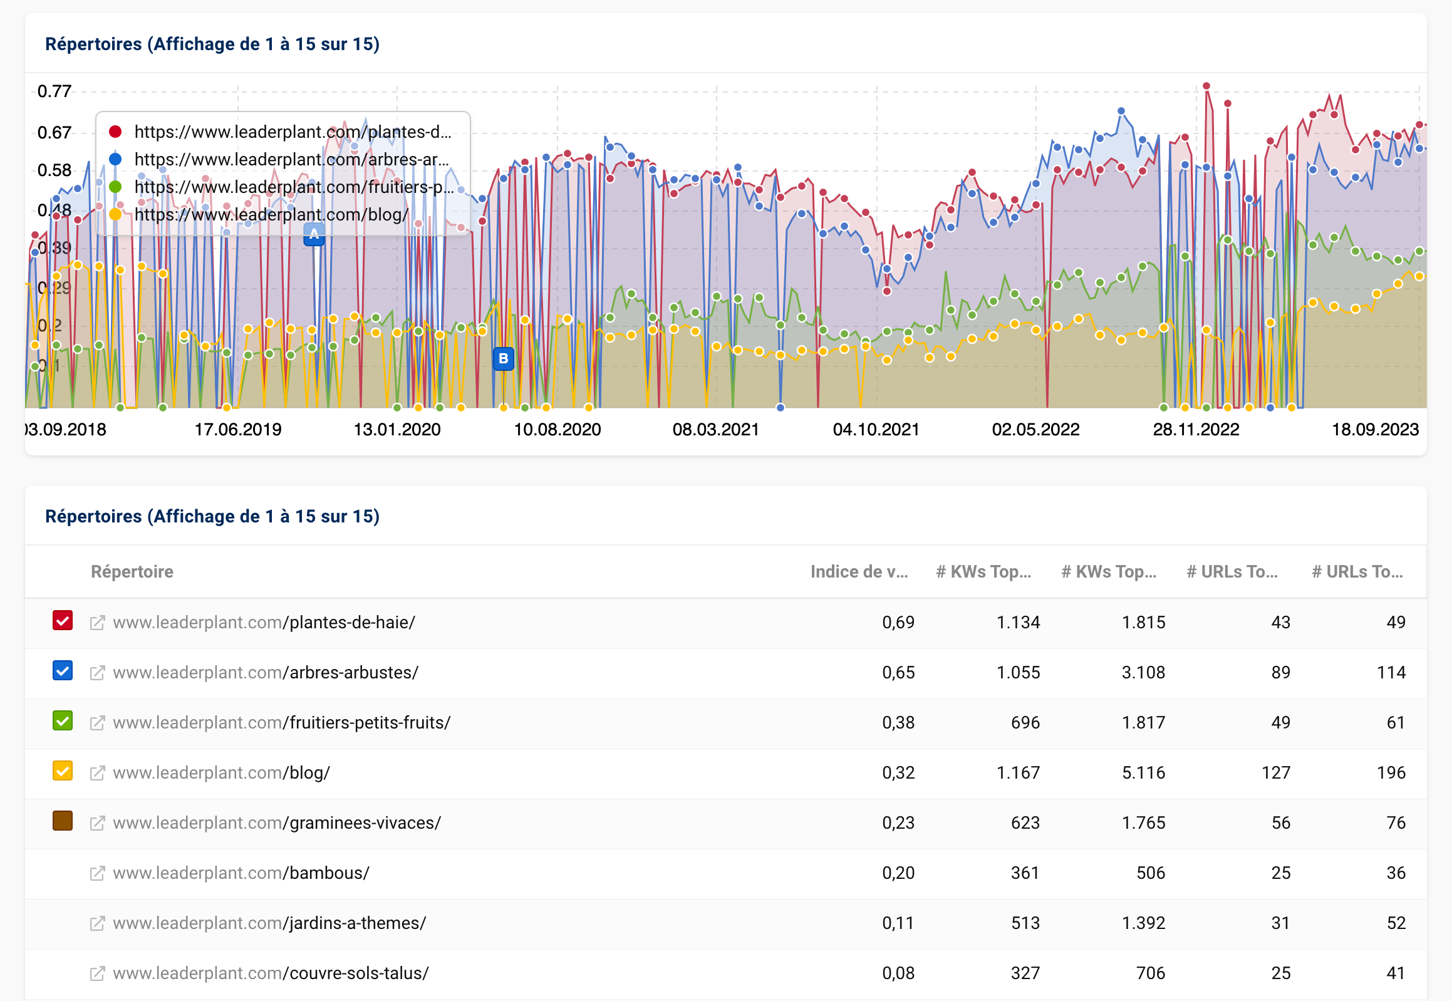Screen dimensions: 1452x1001
Task: Uncheck the green fruitiers-petits-fruits checkbox
Action: [x=63, y=720]
